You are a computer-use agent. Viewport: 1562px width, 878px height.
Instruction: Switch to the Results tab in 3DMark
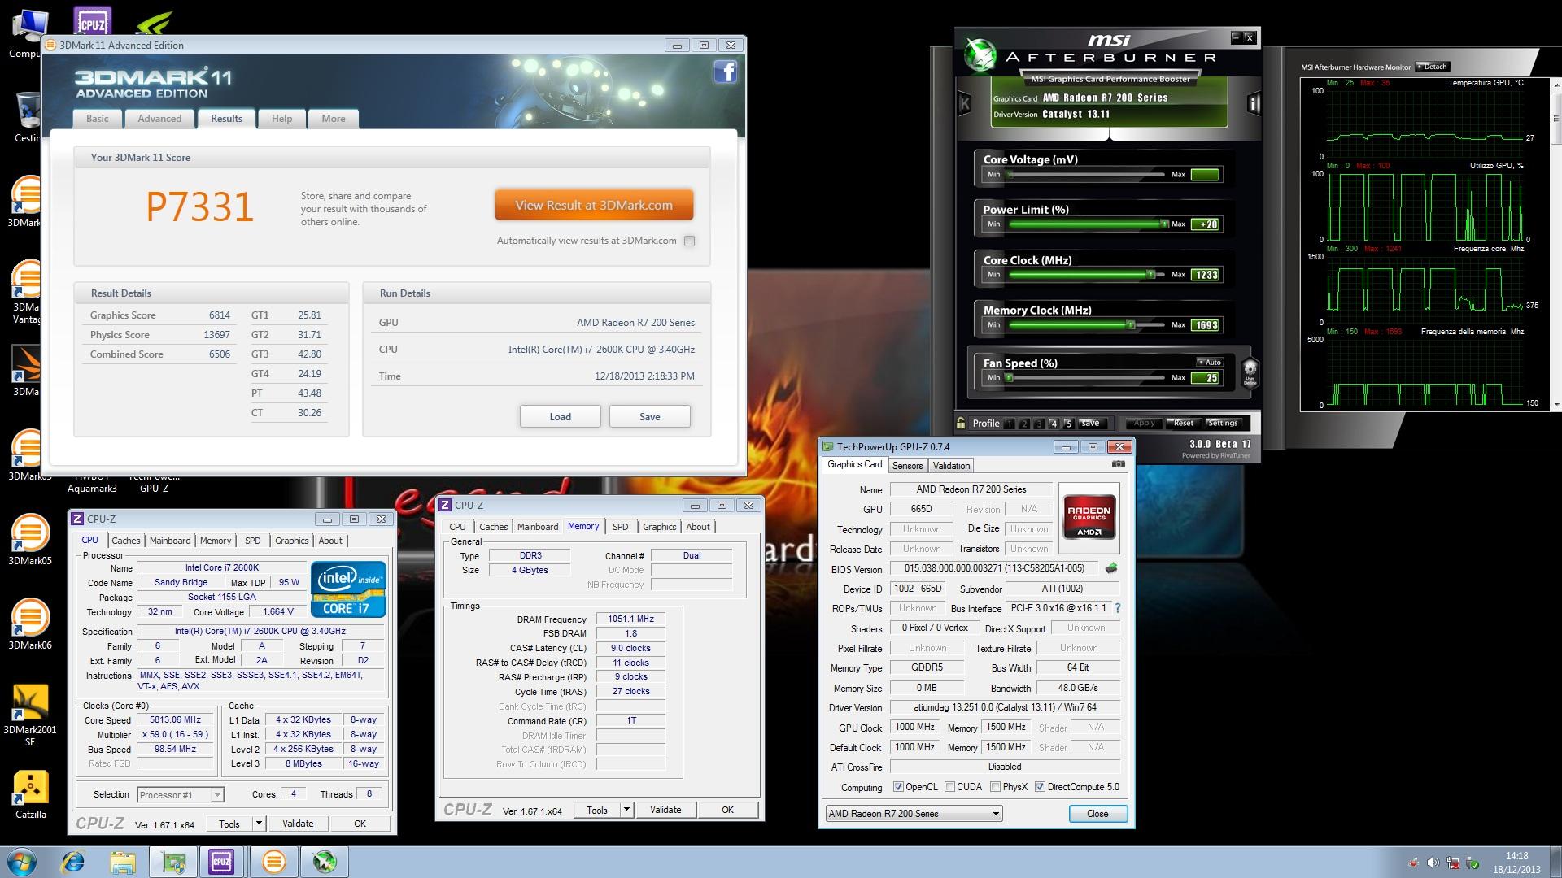click(226, 119)
